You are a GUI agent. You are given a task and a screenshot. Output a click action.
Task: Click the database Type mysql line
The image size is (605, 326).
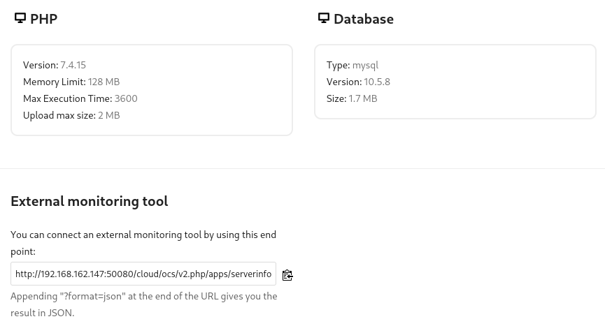[353, 65]
